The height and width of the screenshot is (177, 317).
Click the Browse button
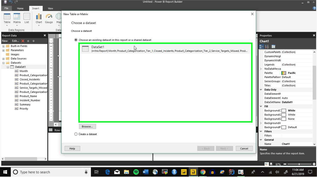pos(87,126)
